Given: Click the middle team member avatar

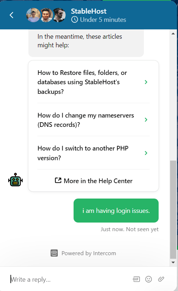Looking at the screenshot, I should pyautogui.click(x=46, y=15).
